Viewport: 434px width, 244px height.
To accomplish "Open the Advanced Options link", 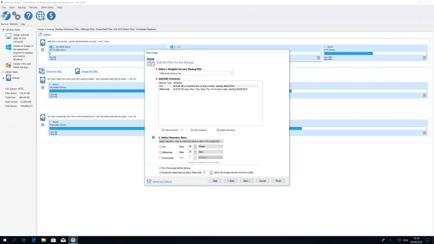I will coord(162,182).
